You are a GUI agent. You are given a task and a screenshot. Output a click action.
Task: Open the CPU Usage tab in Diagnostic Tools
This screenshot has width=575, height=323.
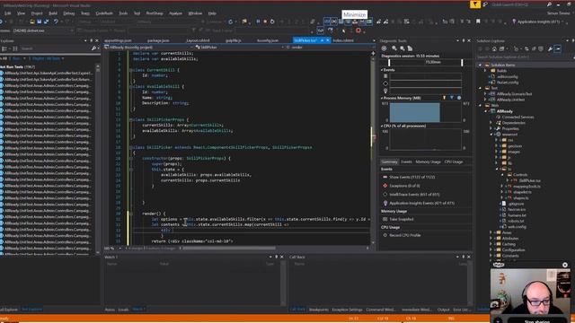coord(454,161)
